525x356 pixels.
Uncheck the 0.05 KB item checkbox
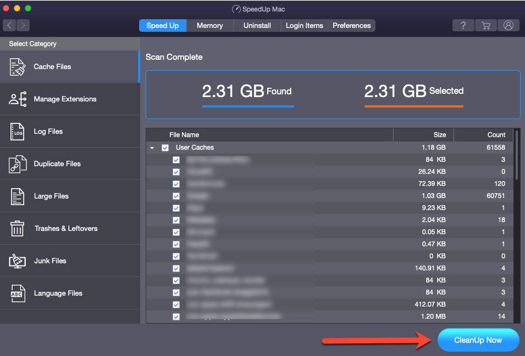coord(176,232)
